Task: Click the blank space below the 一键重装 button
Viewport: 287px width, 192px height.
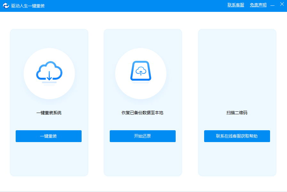Action: coord(49,158)
